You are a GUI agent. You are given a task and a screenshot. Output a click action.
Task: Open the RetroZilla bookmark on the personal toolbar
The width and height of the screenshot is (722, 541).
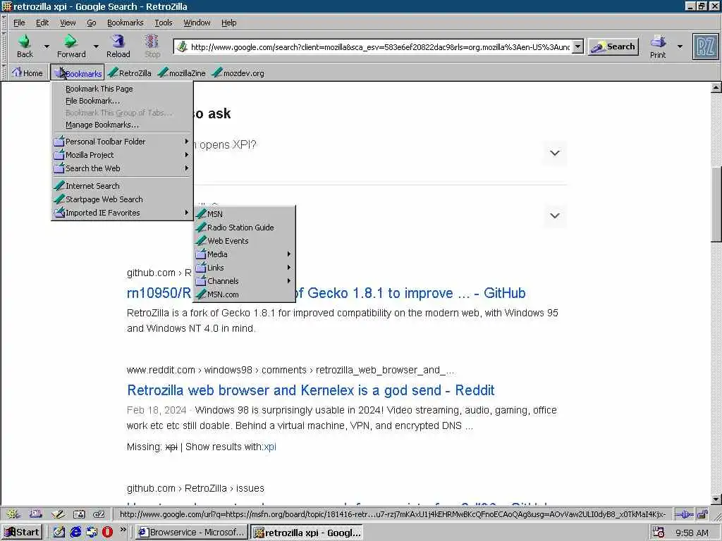click(x=130, y=73)
